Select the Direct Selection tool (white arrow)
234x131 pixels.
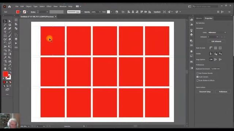[x=10, y=21]
